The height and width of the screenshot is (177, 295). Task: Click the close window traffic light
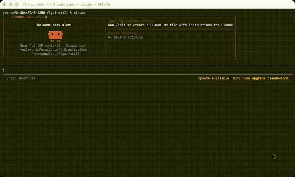(4, 5)
